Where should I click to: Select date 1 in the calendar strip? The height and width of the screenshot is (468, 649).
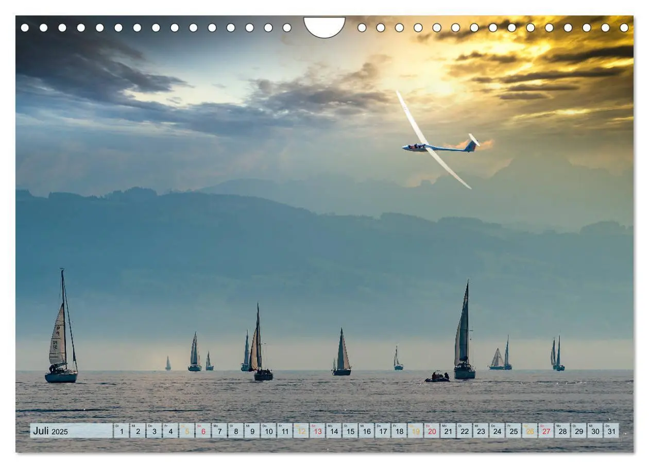click(121, 431)
